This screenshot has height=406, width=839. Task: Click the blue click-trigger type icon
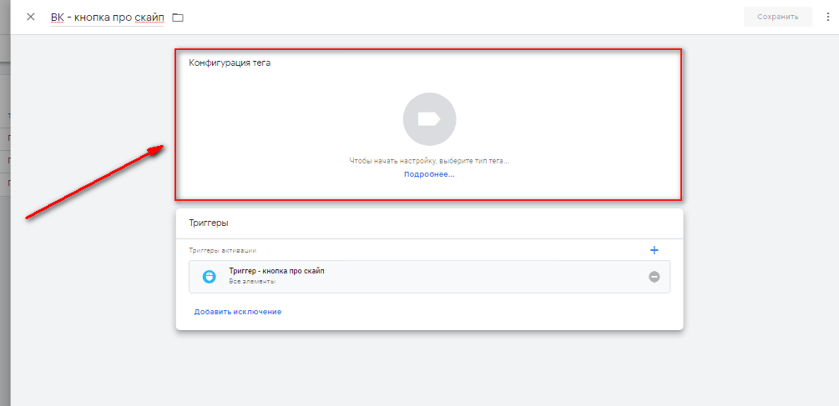point(210,277)
